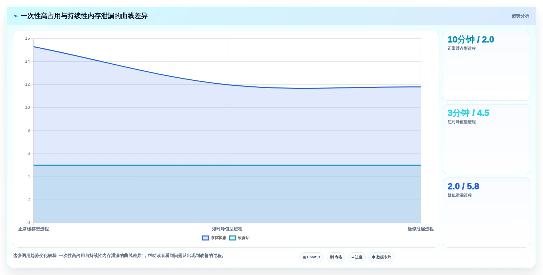Click the 原有状态 legend label
543x275 pixels.
218,238
